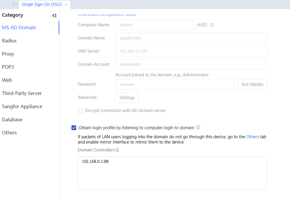This screenshot has width=290, height=197.
Task: Close the Single Sign-On (SSO) tab
Action: tap(66, 5)
